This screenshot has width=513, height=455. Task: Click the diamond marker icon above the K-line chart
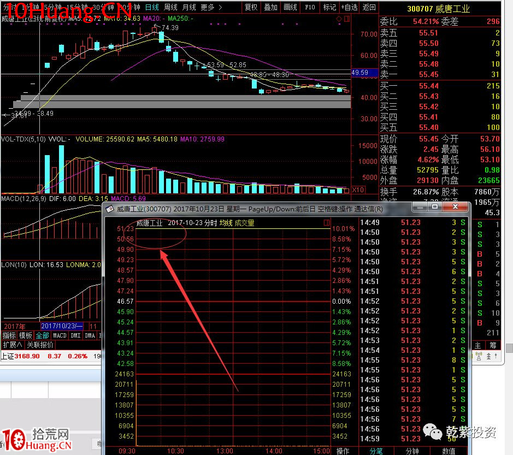tap(339, 20)
